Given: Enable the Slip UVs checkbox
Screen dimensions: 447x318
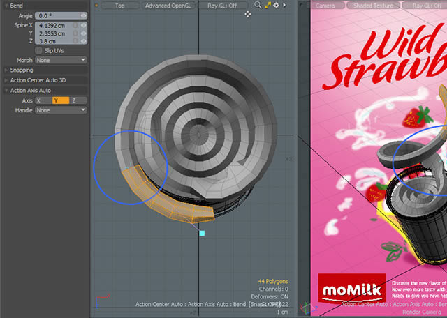Looking at the screenshot, I should pos(38,51).
